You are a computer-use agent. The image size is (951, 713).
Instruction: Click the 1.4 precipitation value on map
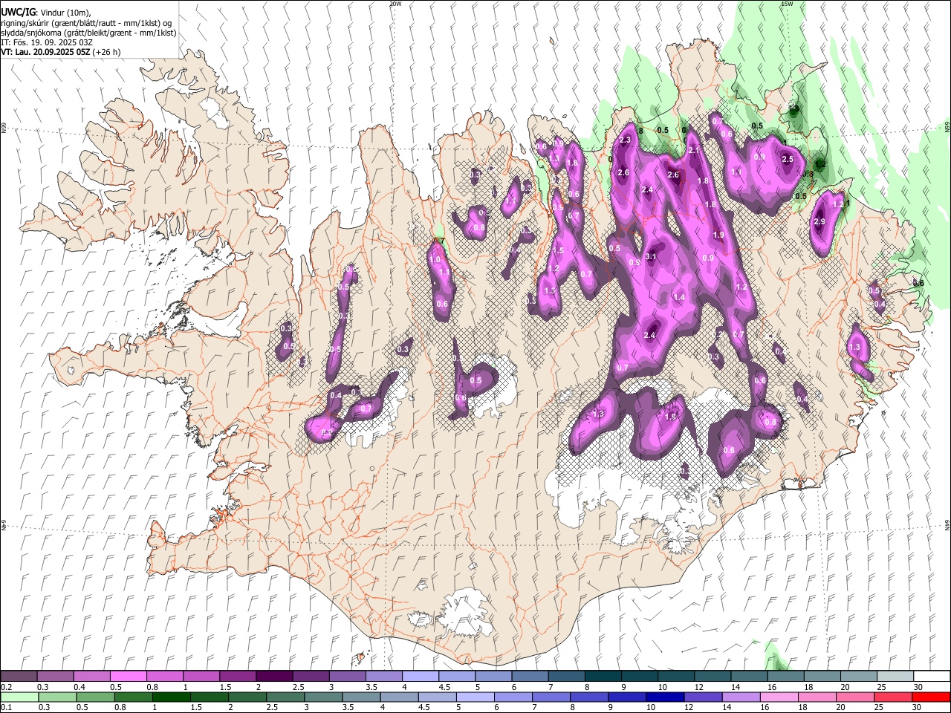click(678, 297)
